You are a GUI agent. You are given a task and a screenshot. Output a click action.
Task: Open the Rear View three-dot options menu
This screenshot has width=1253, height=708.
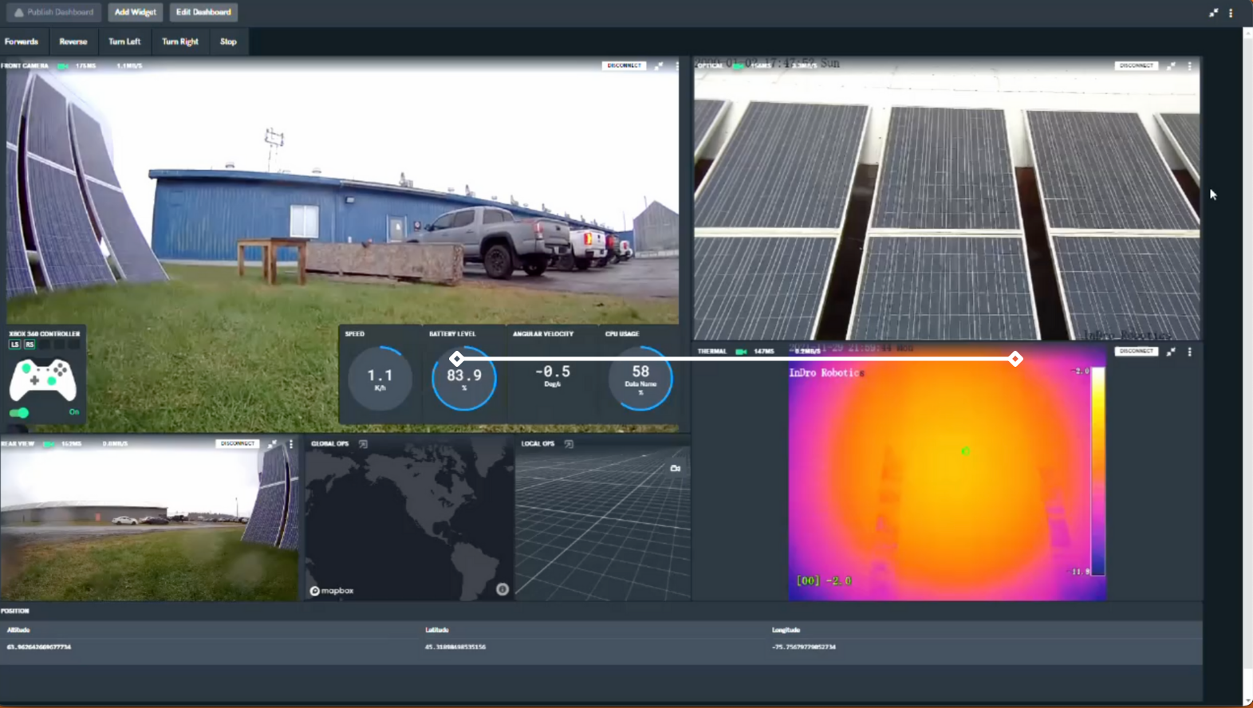[291, 444]
